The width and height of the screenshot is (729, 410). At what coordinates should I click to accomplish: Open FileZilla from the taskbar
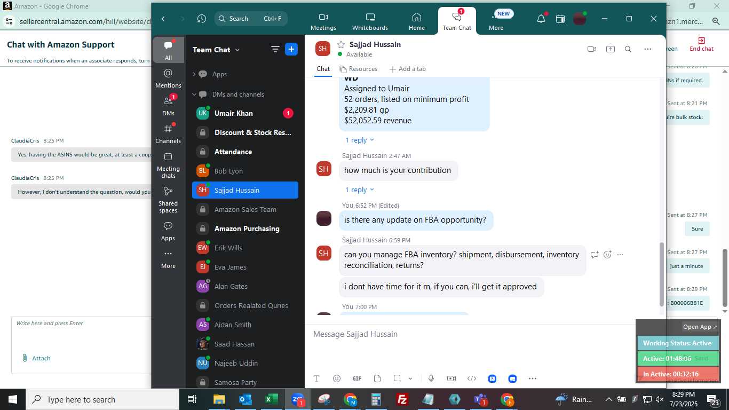click(403, 399)
